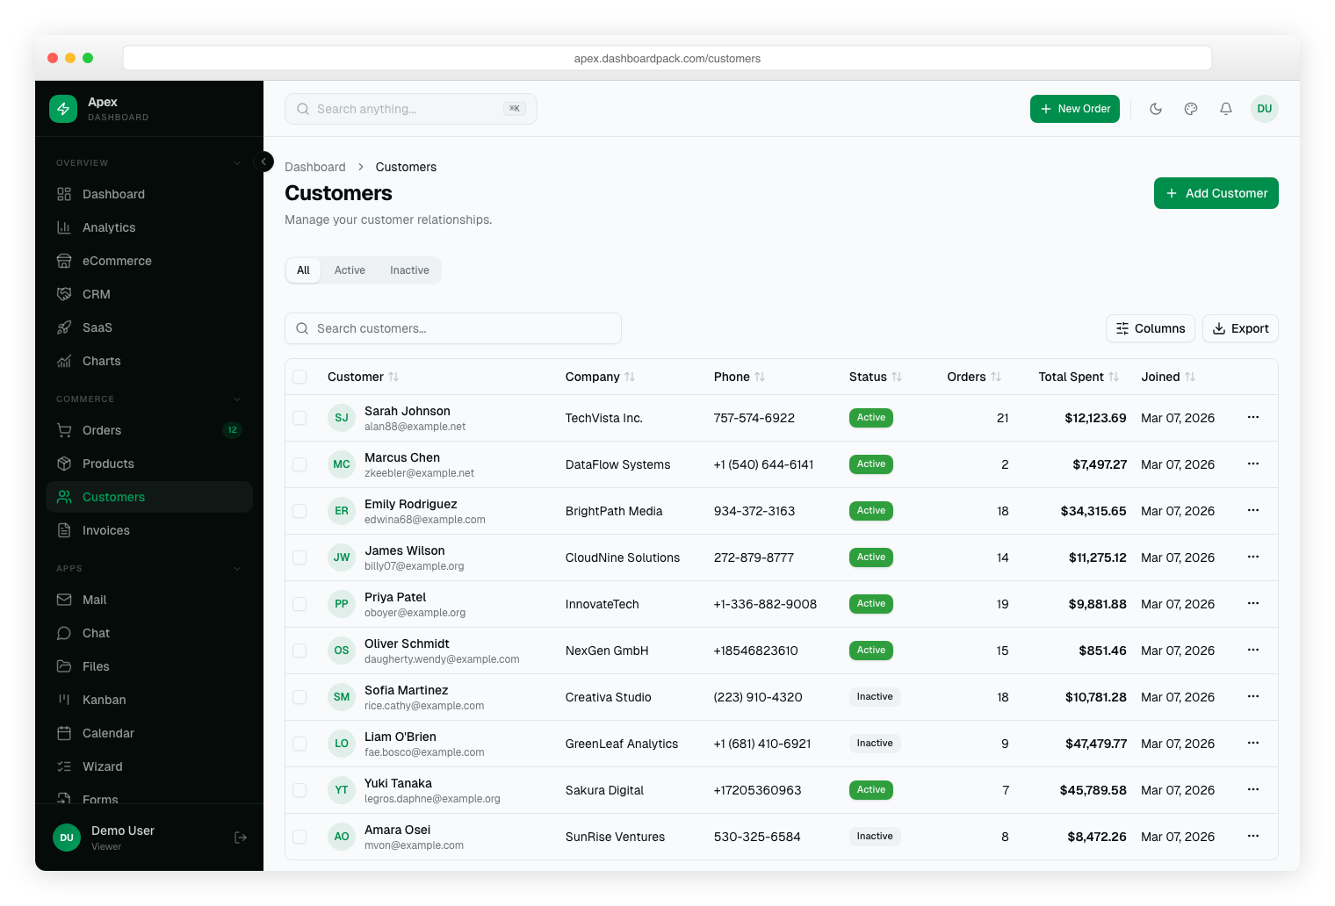Viewport: 1335px width, 906px height.
Task: Select all customers with the header checkbox
Action: [x=299, y=376]
